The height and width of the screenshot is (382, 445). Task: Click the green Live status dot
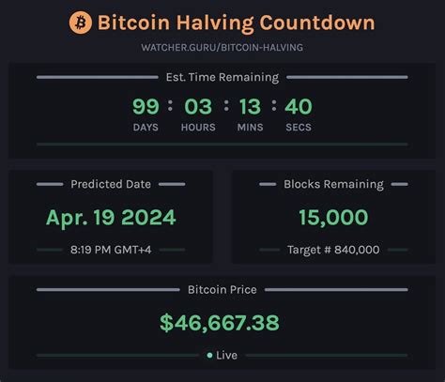click(x=209, y=355)
